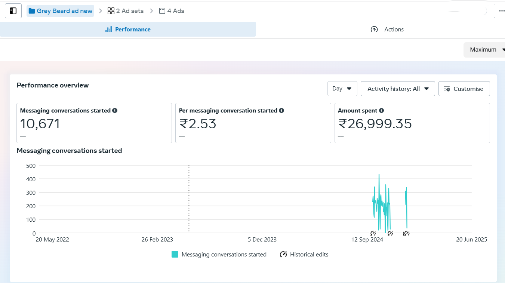The height and width of the screenshot is (283, 505).
Task: Switch to the Actions tab
Action: (x=387, y=30)
